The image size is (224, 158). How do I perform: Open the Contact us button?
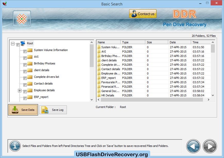(x=143, y=14)
